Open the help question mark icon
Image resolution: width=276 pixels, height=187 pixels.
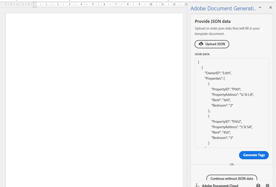point(258,185)
